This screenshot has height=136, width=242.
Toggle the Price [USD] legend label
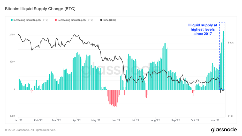(109, 20)
